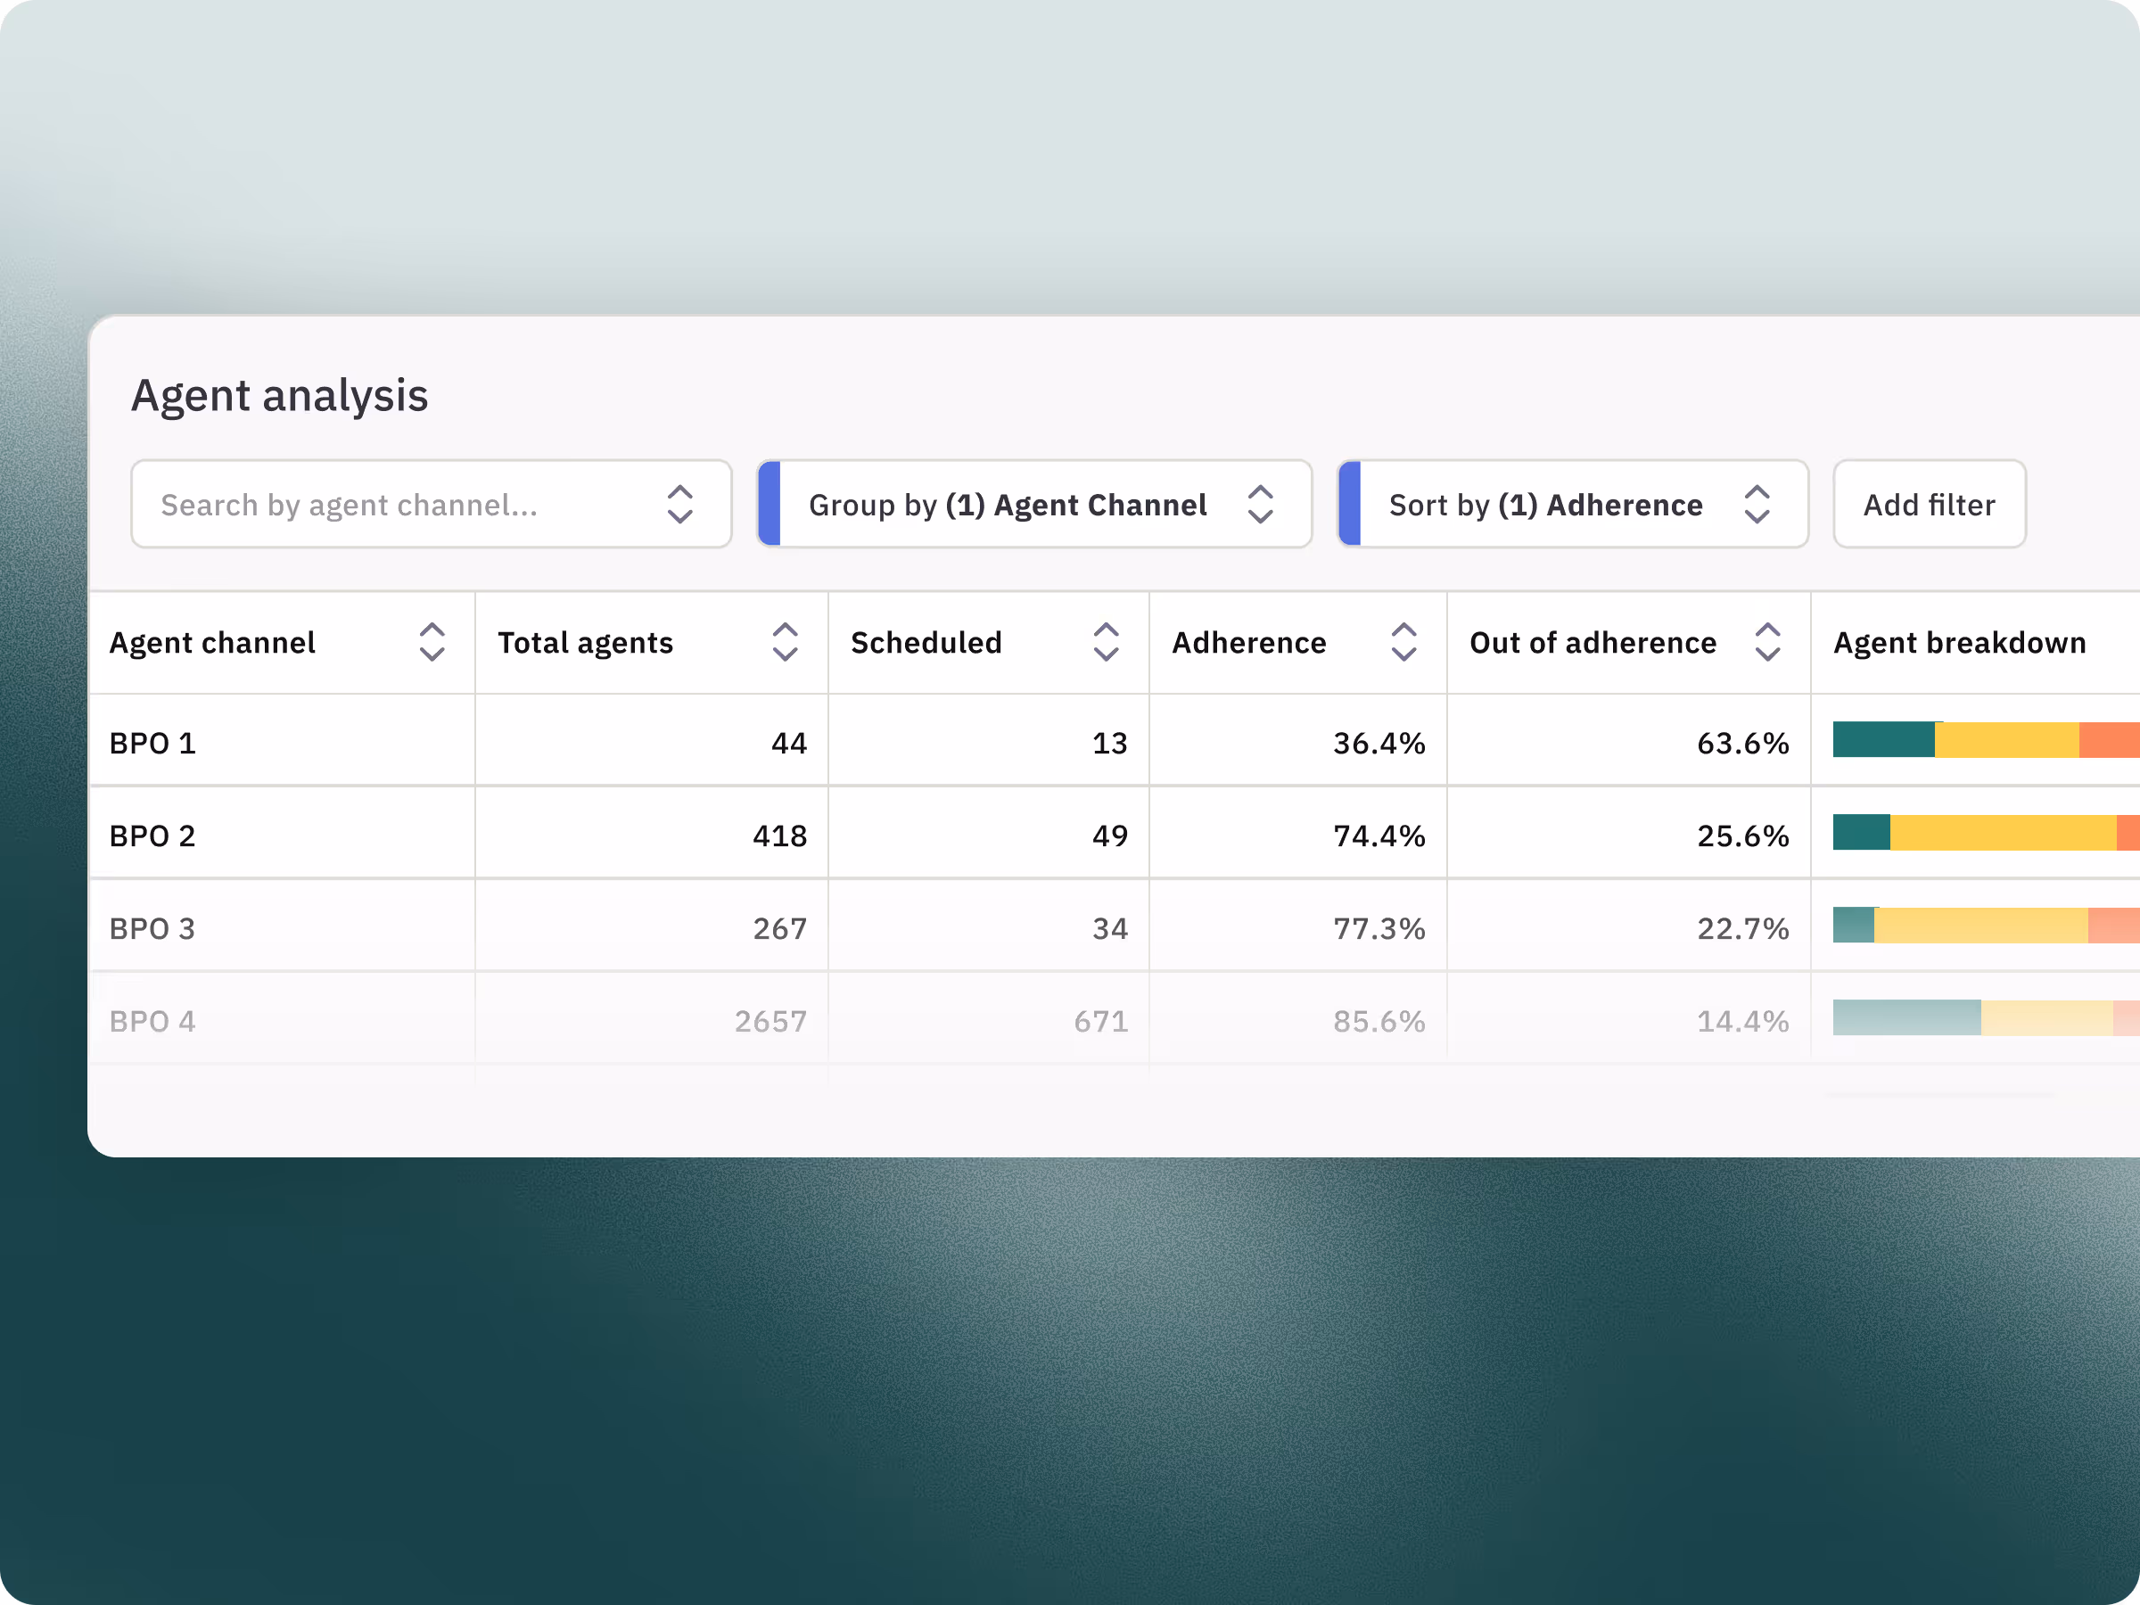Expand the Group by chevron arrows
This screenshot has width=2140, height=1605.
[x=1260, y=505]
